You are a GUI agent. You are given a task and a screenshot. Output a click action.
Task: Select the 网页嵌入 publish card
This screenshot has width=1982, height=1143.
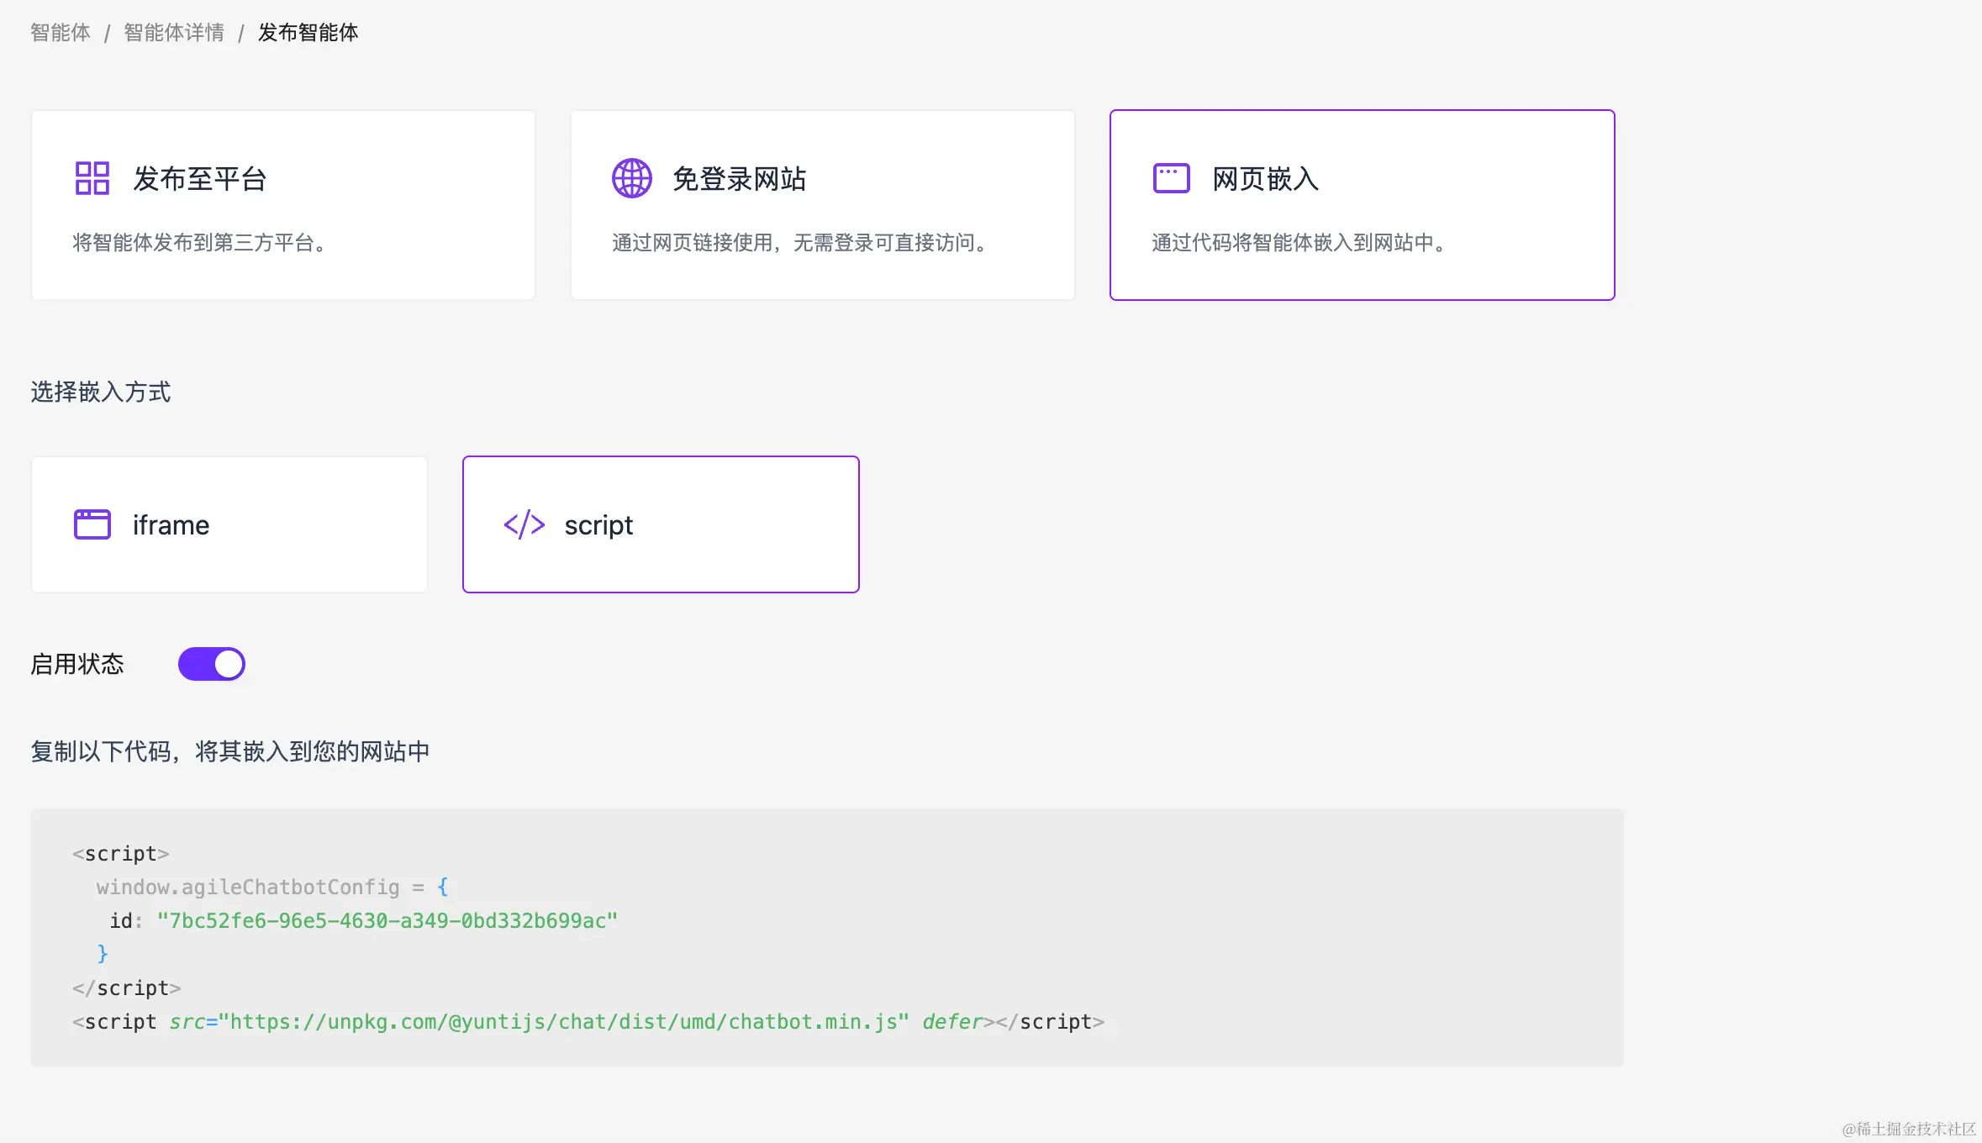tap(1362, 205)
